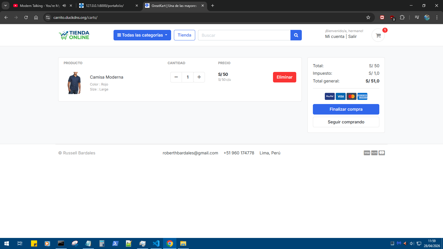Image resolution: width=443 pixels, height=249 pixels.
Task: Open the tab search dropdown arrow
Action: [x=5, y=6]
